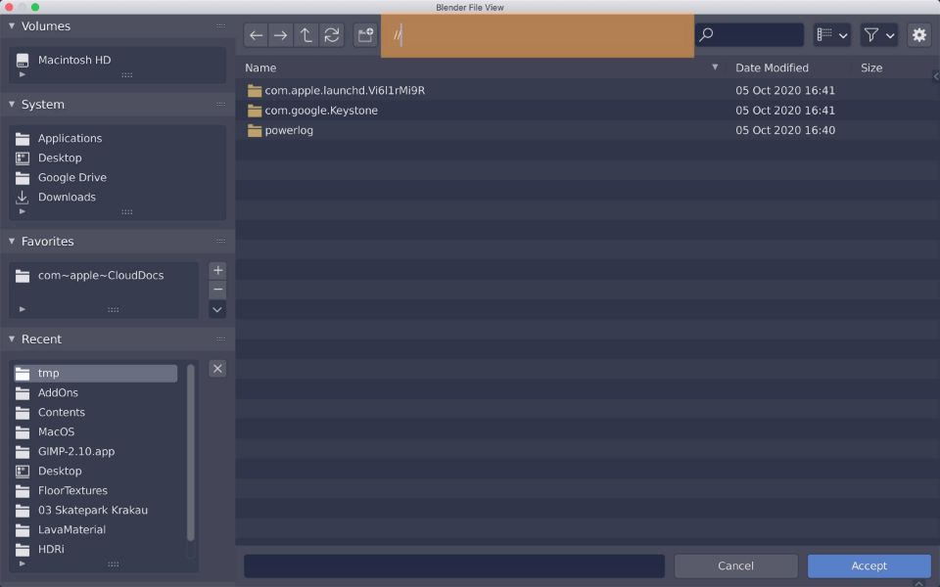940x587 pixels.
Task: Click the Recent list scrollbar
Action: [x=191, y=452]
